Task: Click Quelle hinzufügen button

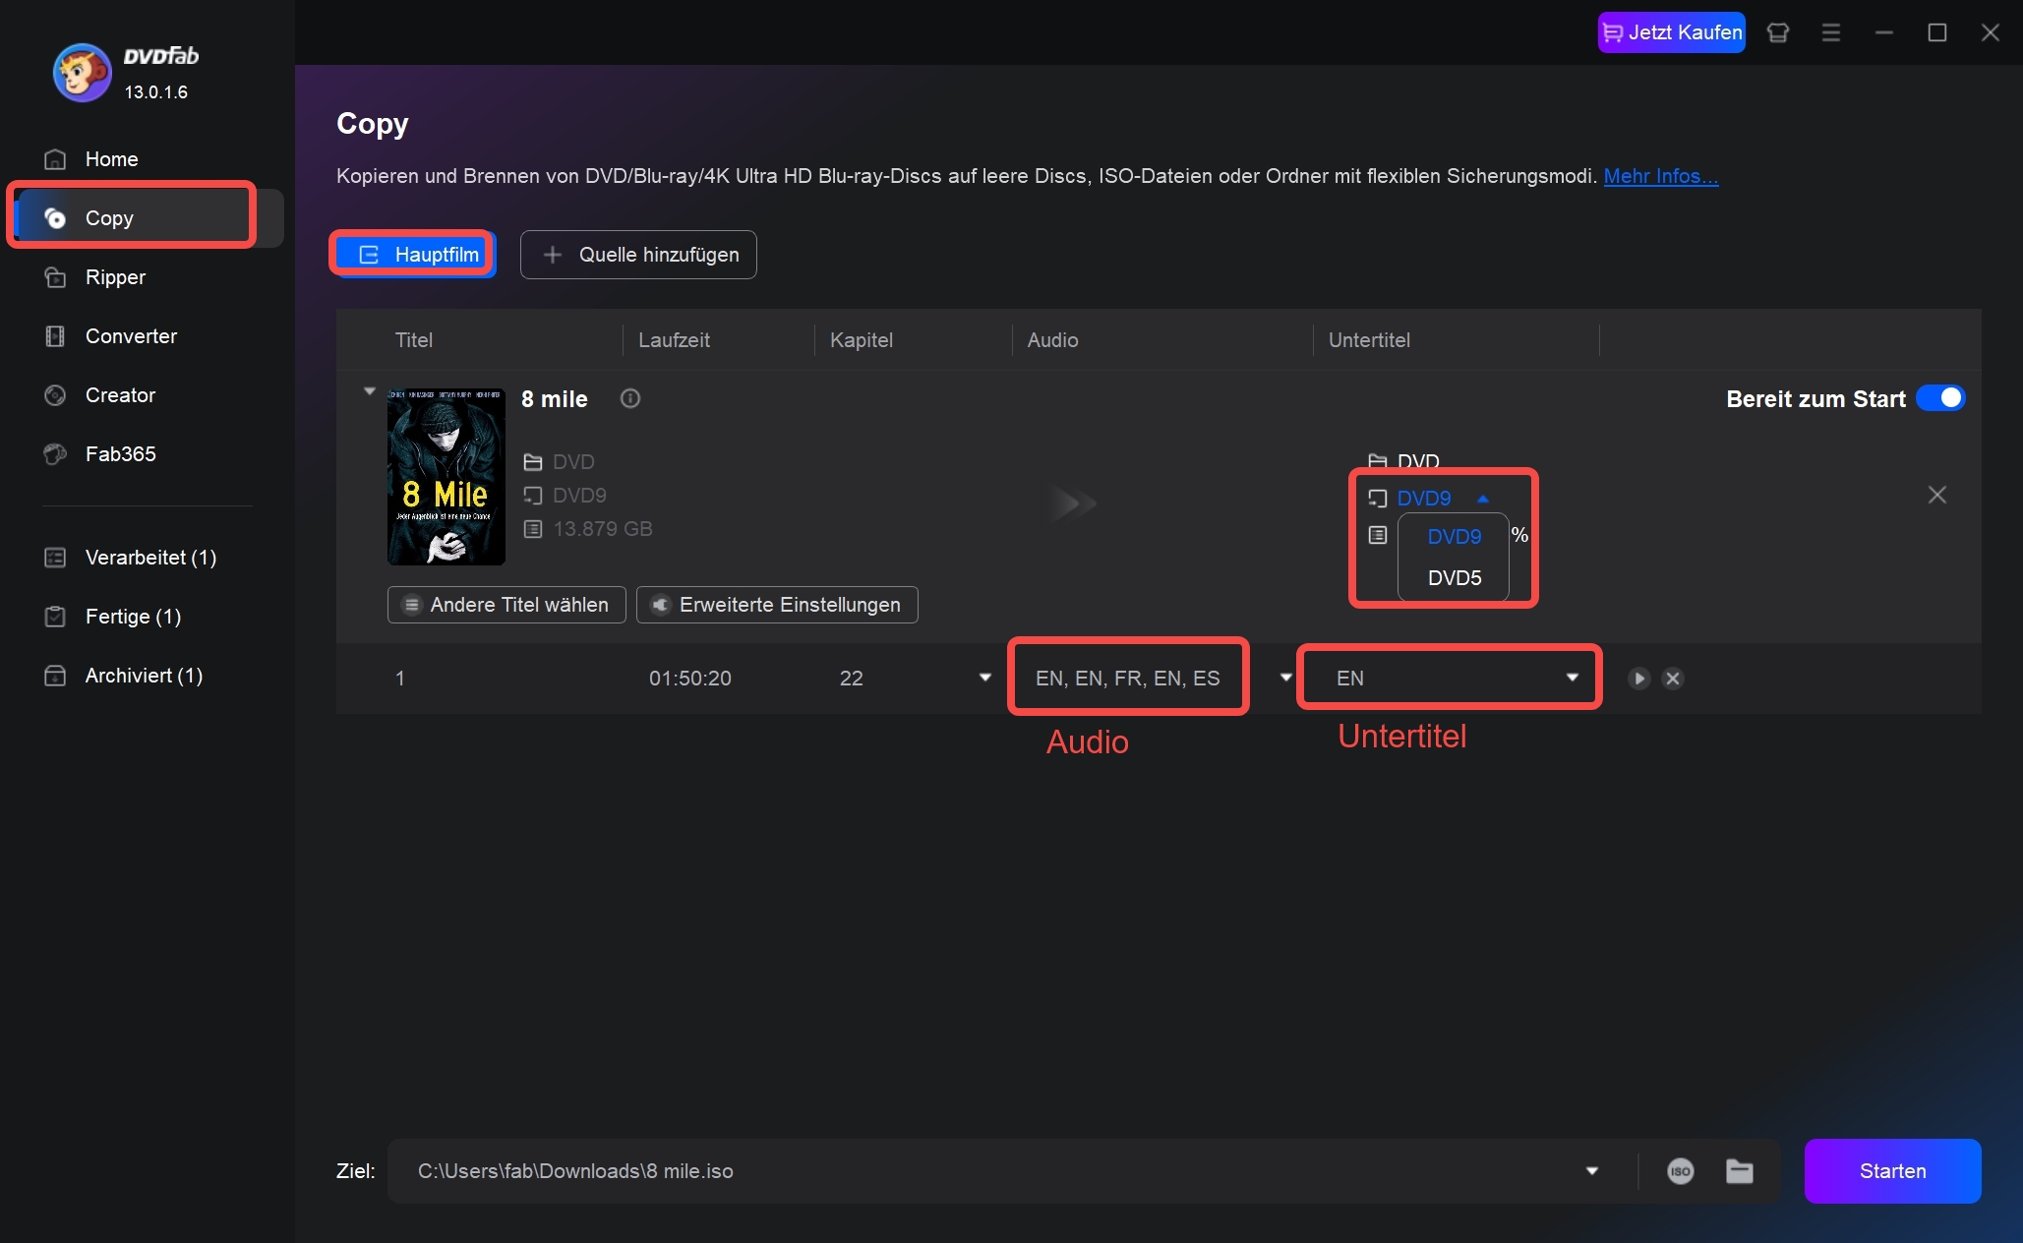Action: (x=638, y=255)
